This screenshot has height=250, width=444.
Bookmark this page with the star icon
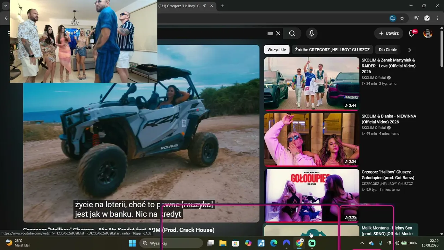coord(402,18)
